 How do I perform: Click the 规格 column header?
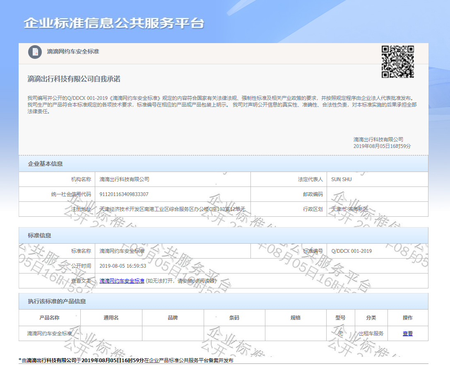[296, 318]
